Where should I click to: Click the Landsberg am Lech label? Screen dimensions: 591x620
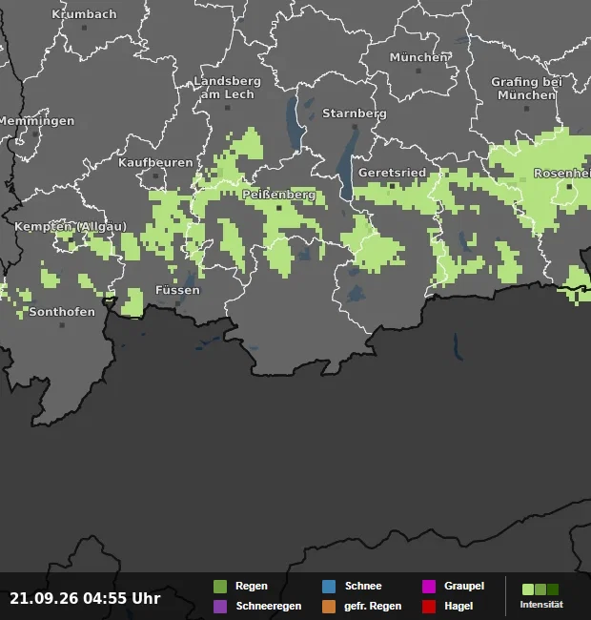click(x=227, y=88)
